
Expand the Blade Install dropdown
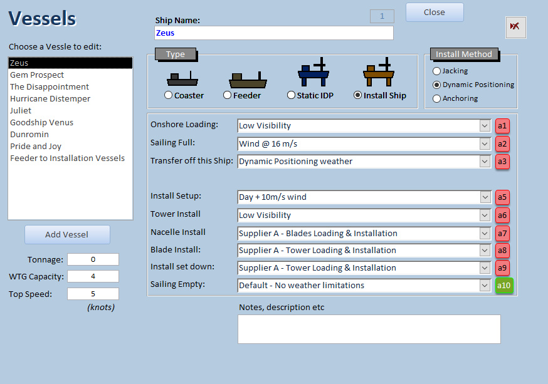[x=485, y=250]
